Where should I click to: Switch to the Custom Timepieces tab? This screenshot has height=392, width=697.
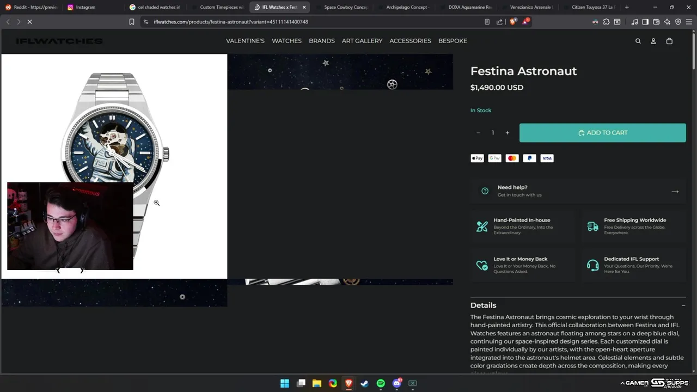pos(218,7)
